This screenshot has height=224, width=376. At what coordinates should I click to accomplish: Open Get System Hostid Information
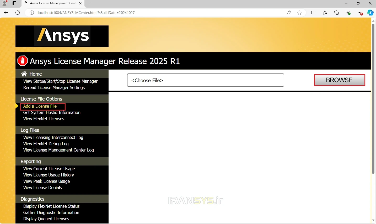tap(52, 112)
